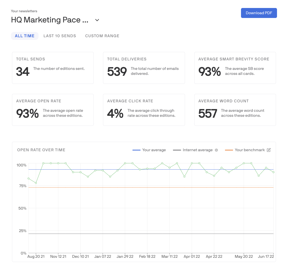294x270 pixels.
Task: Open the Your benchmark edit pencil icon
Action: 269,150
